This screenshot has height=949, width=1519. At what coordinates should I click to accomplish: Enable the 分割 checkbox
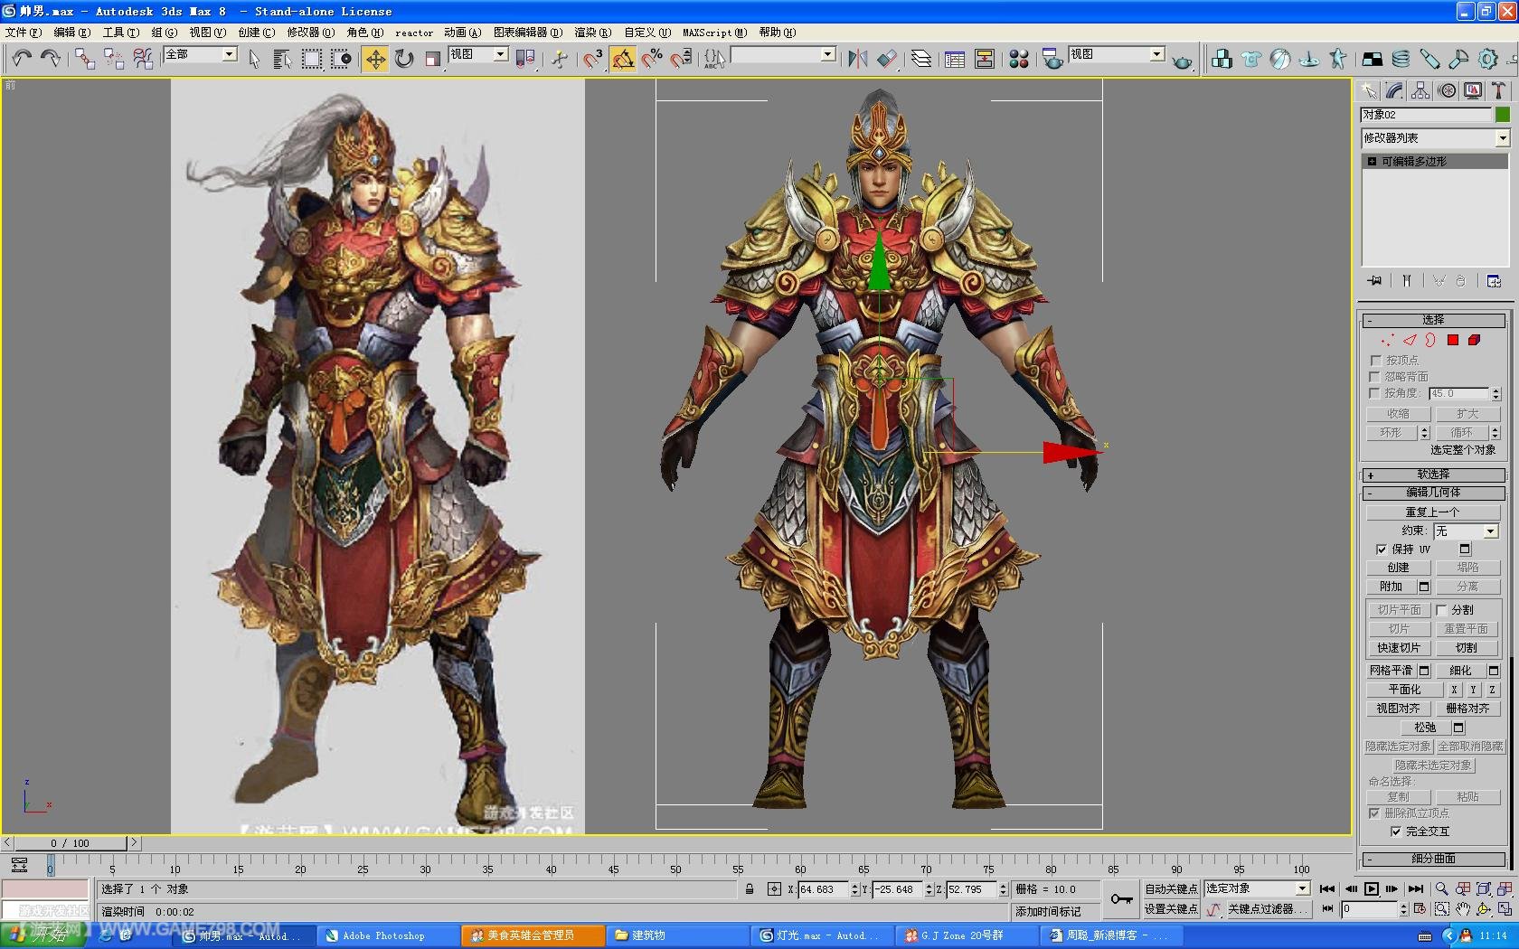pos(1441,609)
